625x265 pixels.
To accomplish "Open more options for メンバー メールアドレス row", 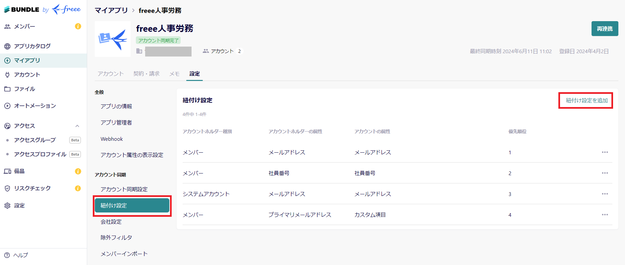I will [x=605, y=152].
